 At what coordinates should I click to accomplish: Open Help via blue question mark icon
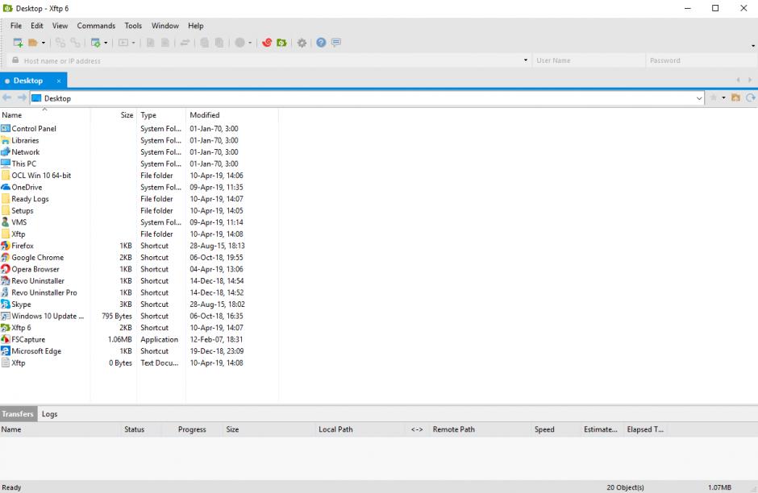(321, 43)
